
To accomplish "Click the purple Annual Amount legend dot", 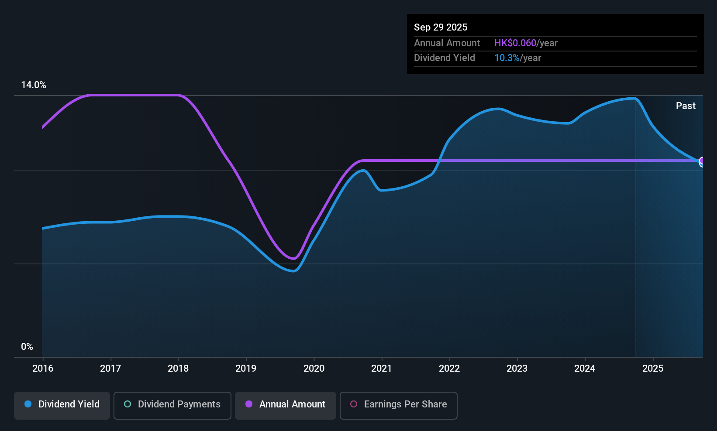I will tap(249, 404).
